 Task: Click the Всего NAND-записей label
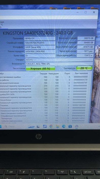tap(66, 47)
